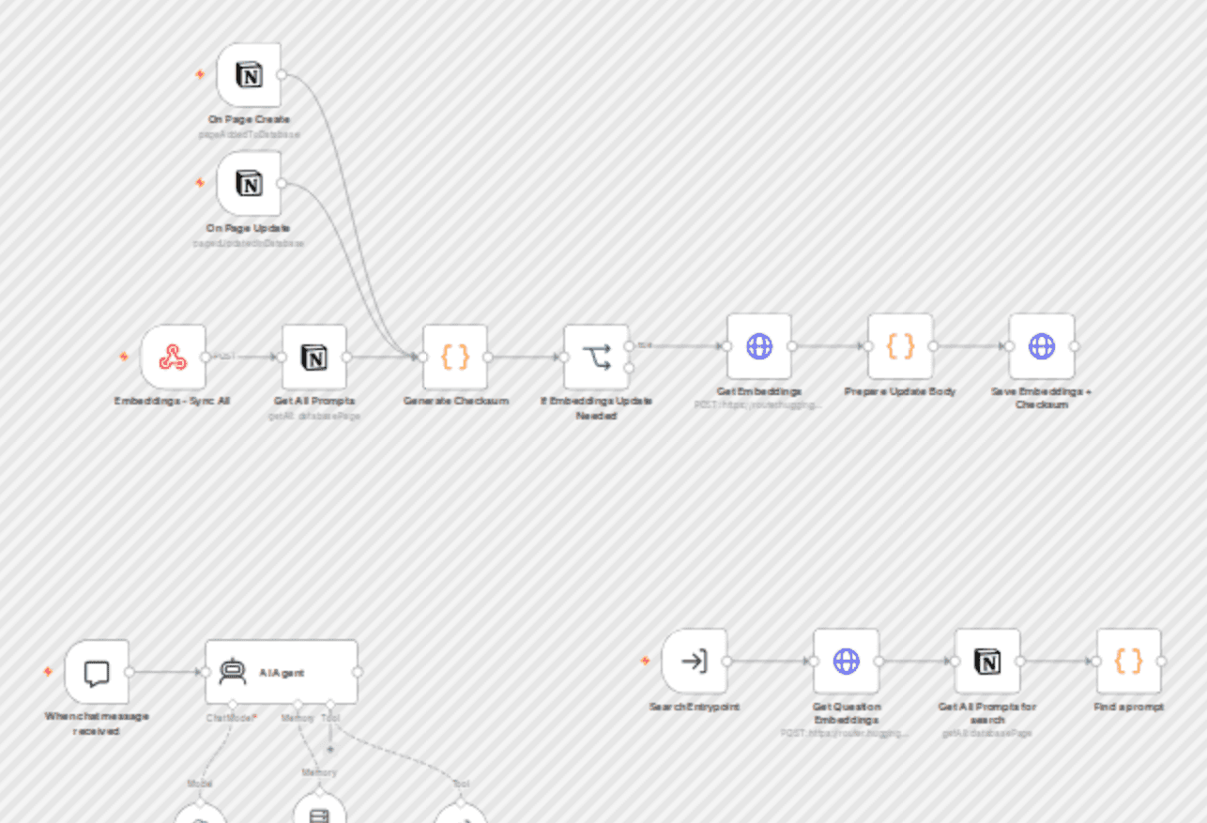Click the 'On Page Create' node label

point(249,120)
